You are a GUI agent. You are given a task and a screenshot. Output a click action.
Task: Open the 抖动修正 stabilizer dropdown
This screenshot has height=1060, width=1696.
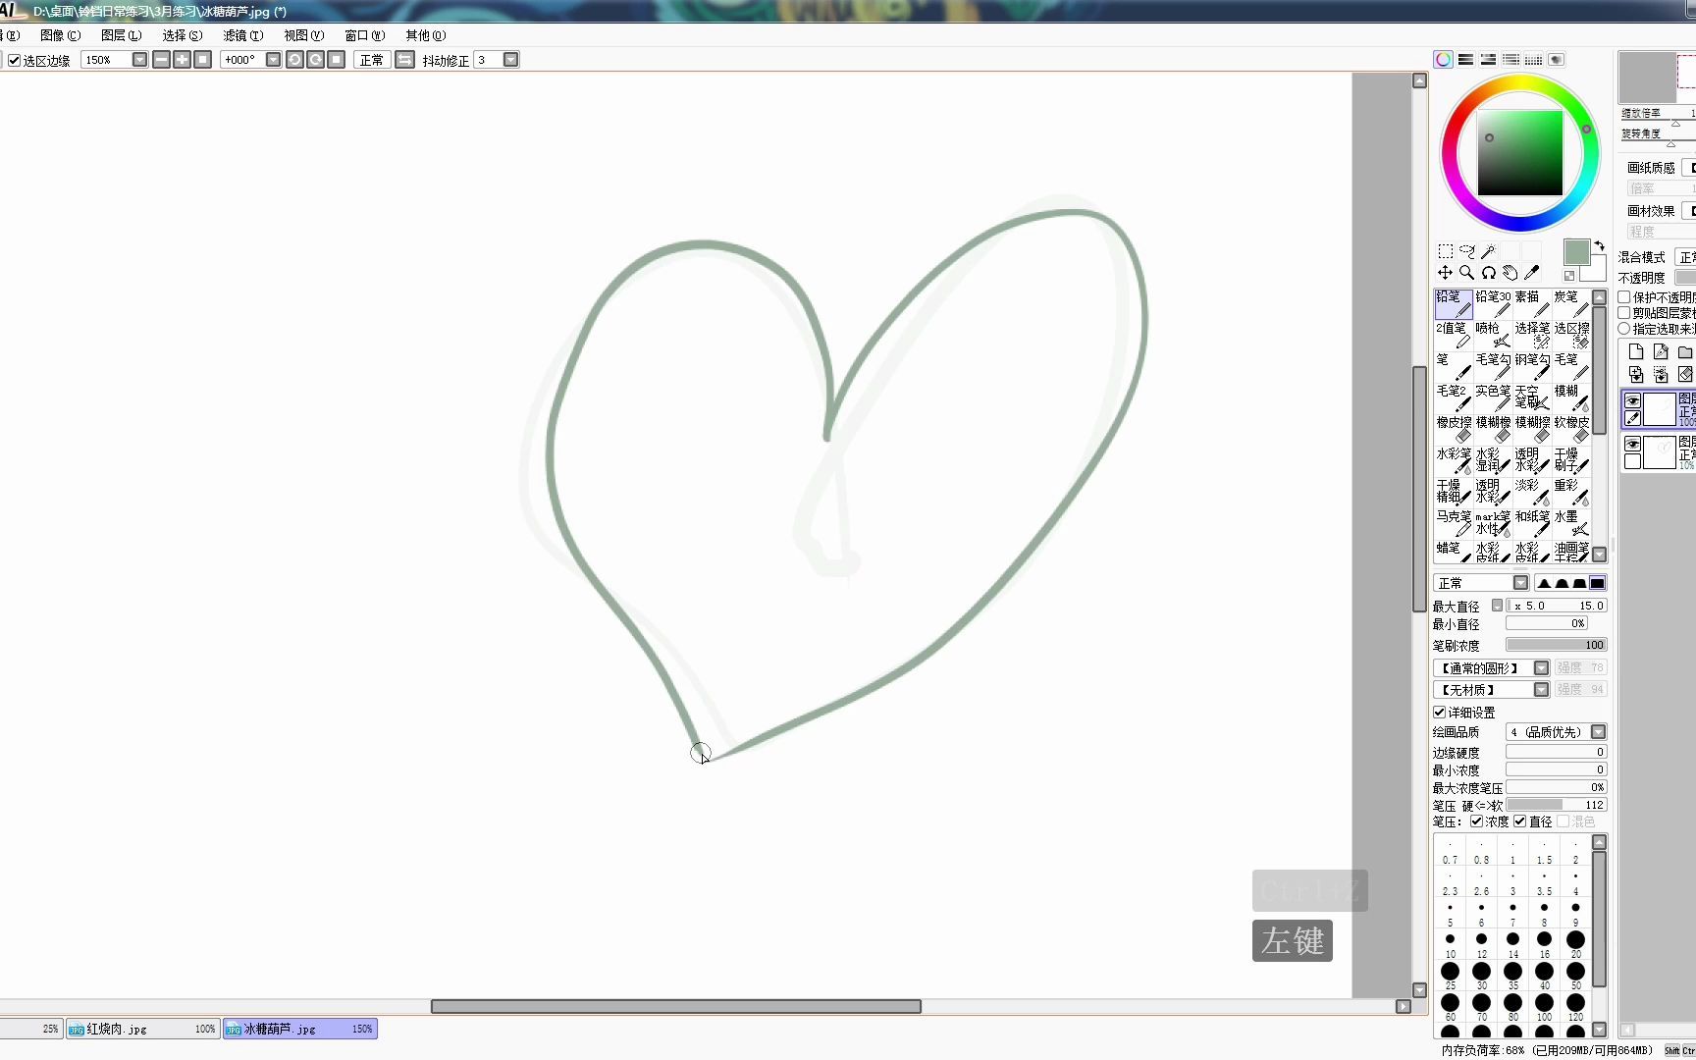click(x=510, y=60)
